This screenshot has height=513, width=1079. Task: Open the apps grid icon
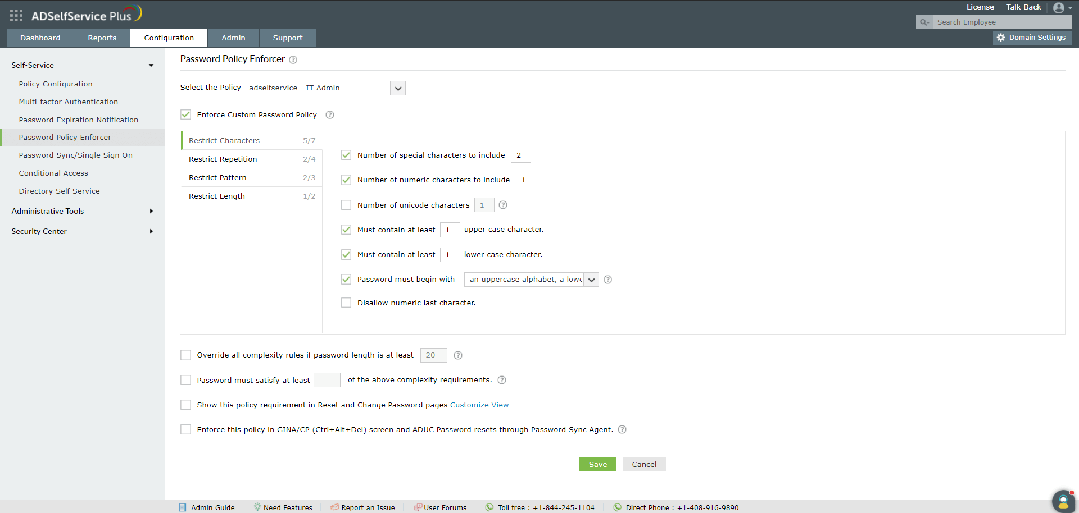click(16, 15)
